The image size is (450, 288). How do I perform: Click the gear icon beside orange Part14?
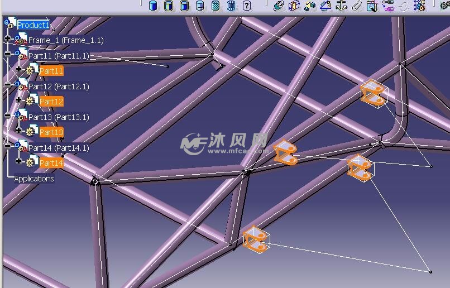[x=32, y=161]
